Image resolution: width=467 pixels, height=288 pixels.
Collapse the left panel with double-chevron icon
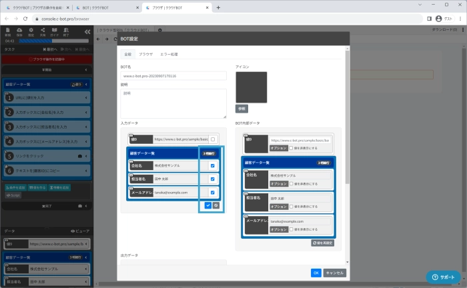(87, 31)
